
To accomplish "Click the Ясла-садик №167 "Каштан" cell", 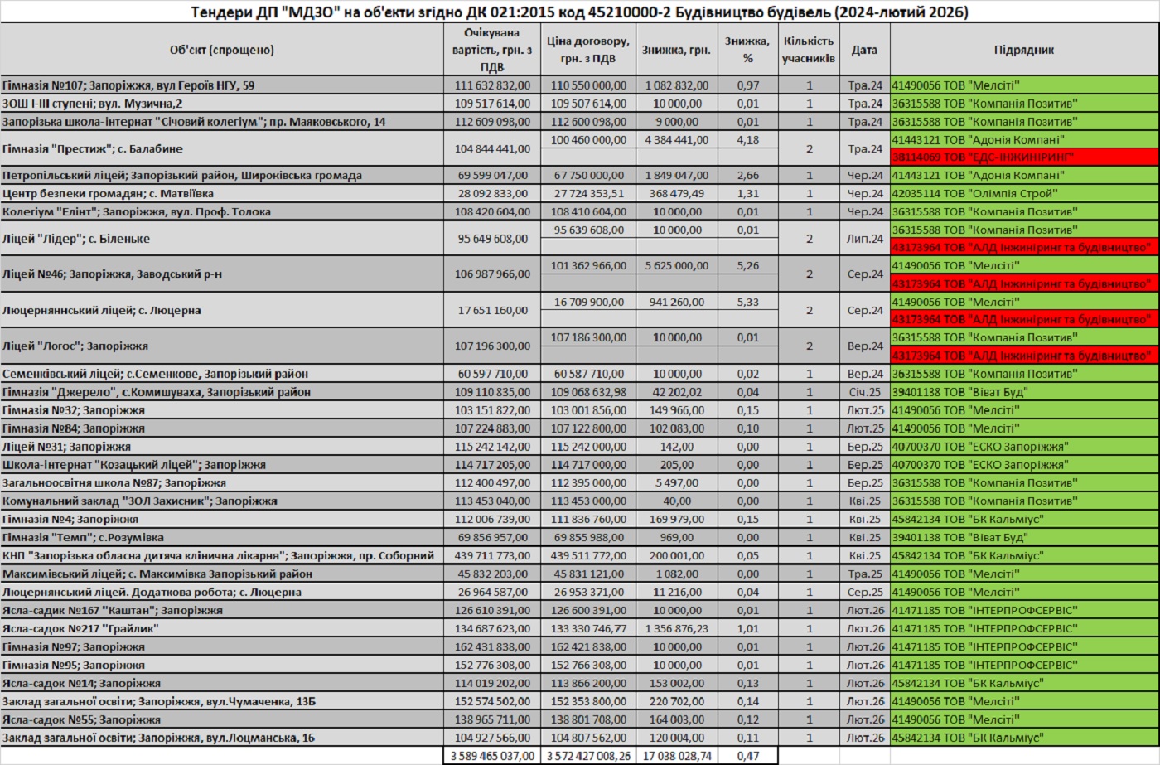I will (221, 611).
